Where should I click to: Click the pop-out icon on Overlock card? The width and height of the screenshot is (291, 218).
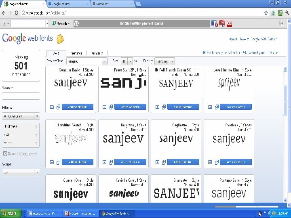(x=217, y=162)
